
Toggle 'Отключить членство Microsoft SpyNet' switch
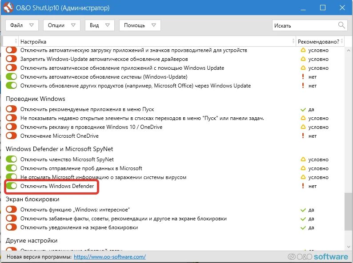click(11, 159)
